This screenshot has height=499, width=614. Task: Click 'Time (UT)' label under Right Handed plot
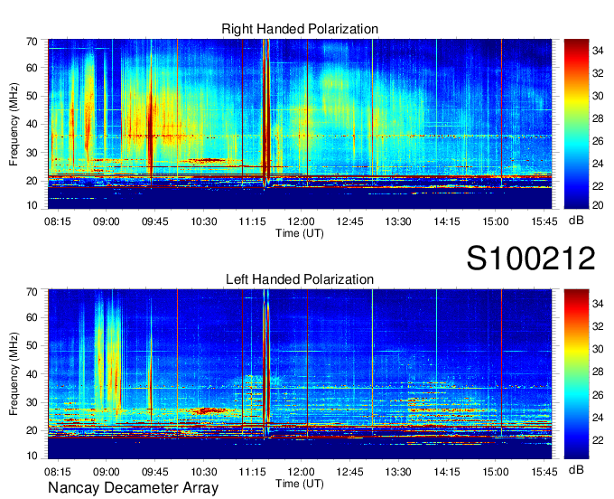[x=300, y=233]
